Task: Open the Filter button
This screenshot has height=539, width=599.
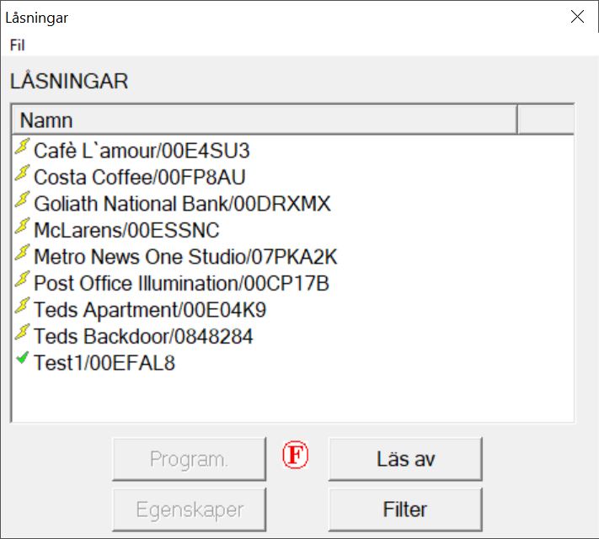Action: (x=404, y=510)
